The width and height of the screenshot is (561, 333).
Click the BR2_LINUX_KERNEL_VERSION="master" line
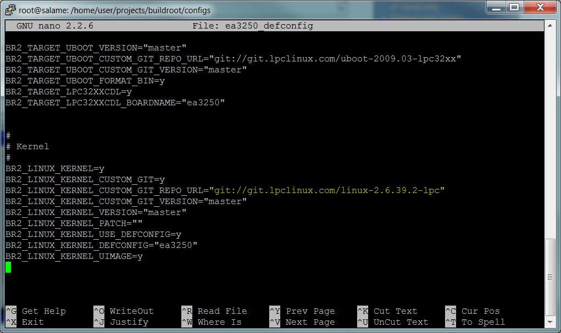point(96,213)
